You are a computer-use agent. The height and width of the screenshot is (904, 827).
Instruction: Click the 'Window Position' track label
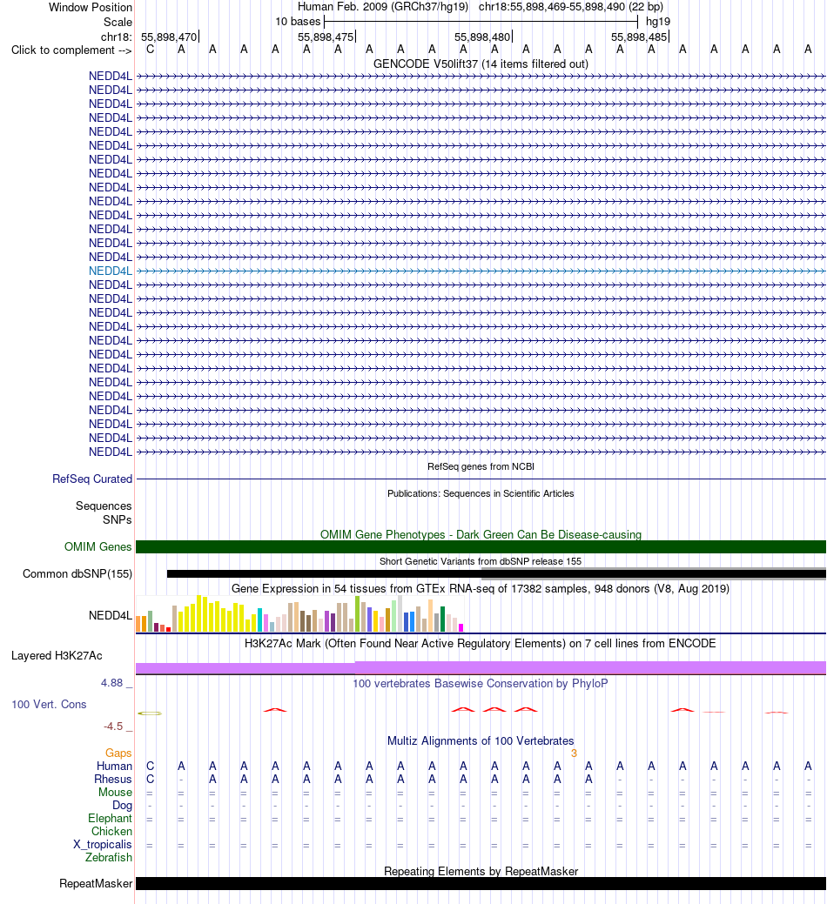pyautogui.click(x=90, y=8)
